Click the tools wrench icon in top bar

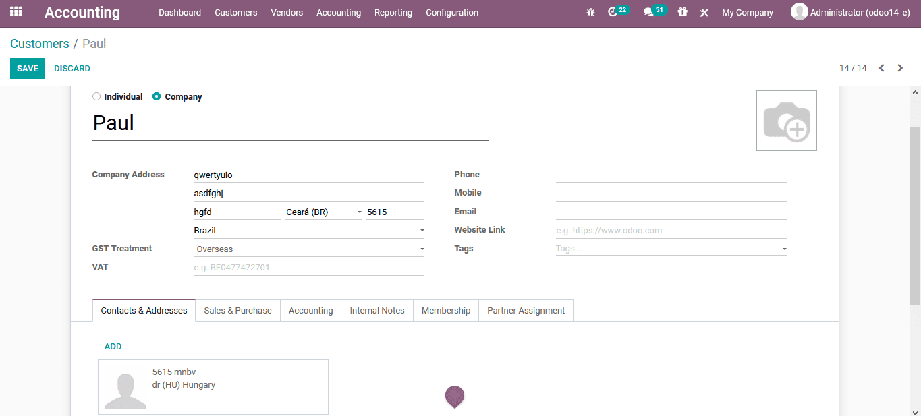point(704,12)
